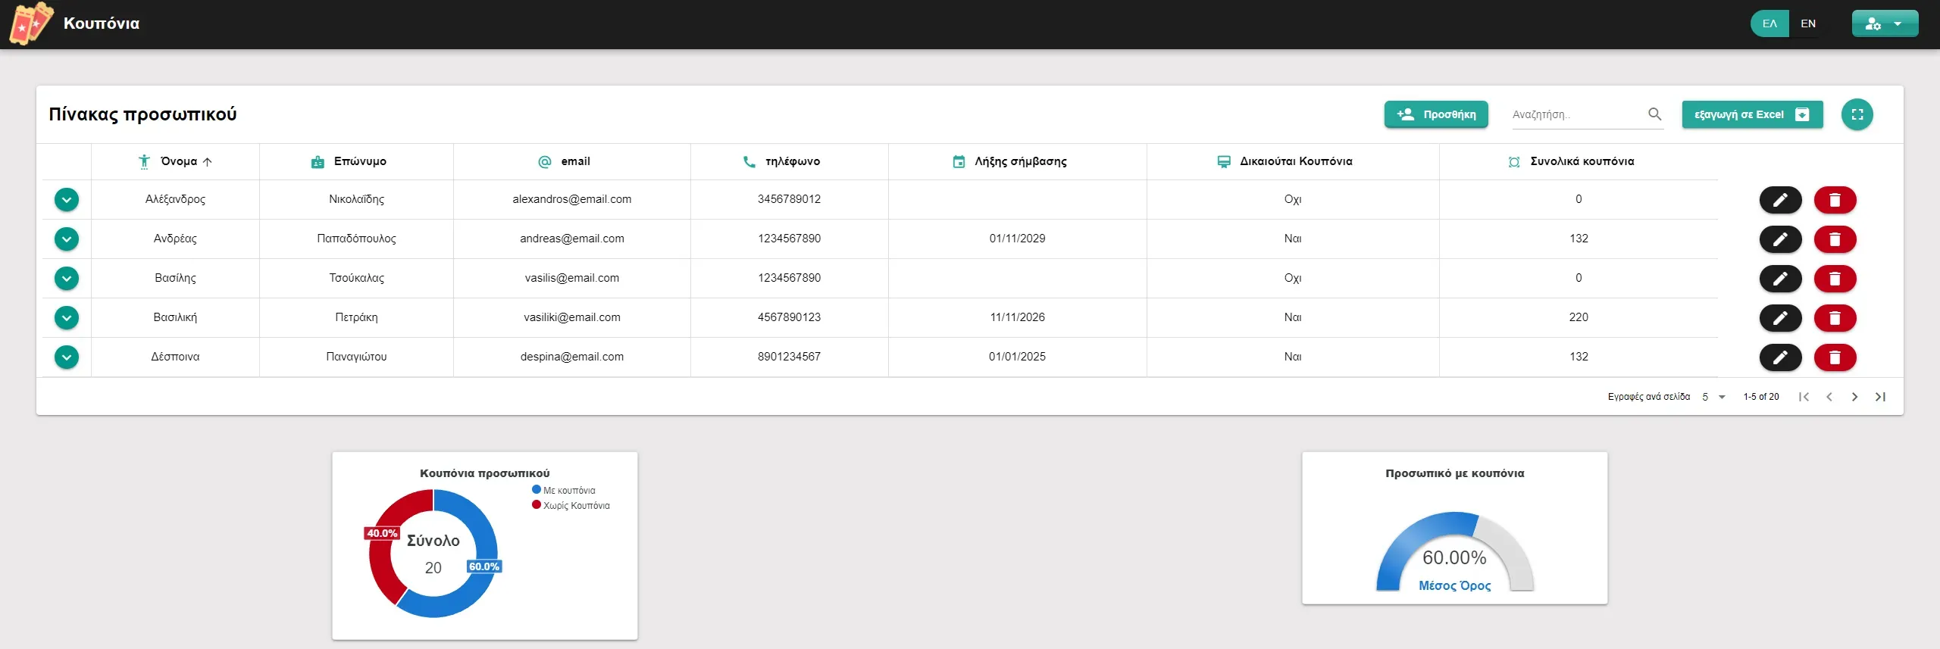Go to next page of table

pyautogui.click(x=1854, y=397)
